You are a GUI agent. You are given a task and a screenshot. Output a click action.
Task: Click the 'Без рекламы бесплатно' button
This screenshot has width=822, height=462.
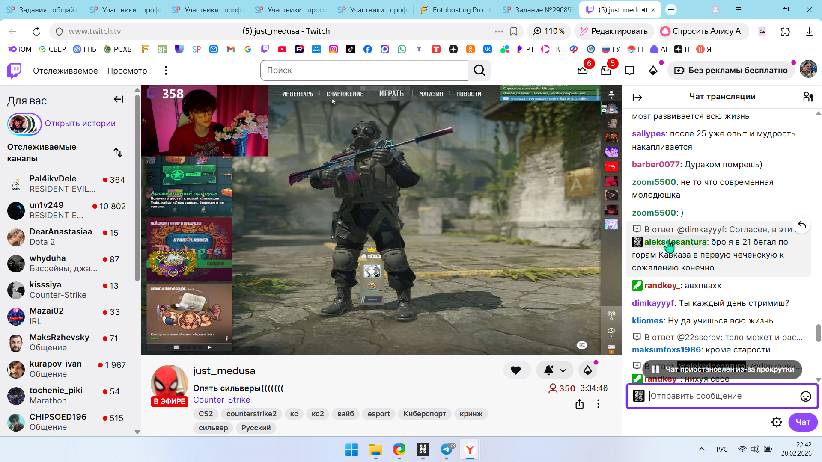point(731,71)
